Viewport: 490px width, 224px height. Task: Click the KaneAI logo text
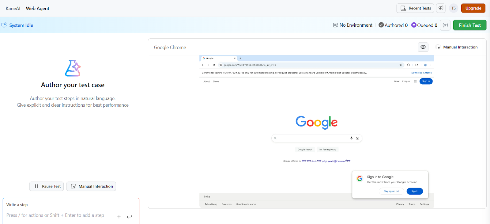tap(13, 9)
